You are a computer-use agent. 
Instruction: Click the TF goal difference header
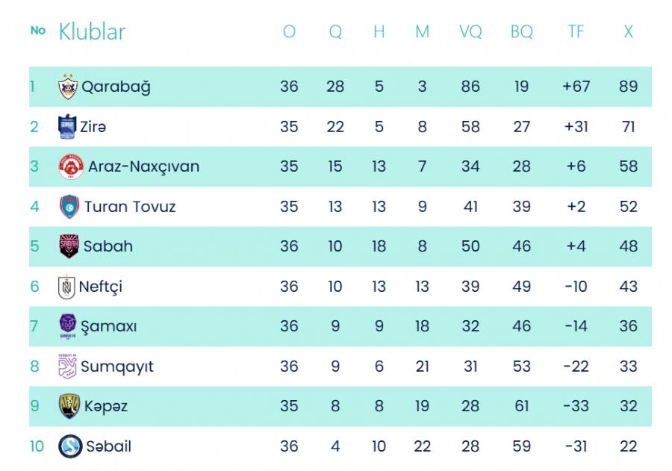click(576, 32)
